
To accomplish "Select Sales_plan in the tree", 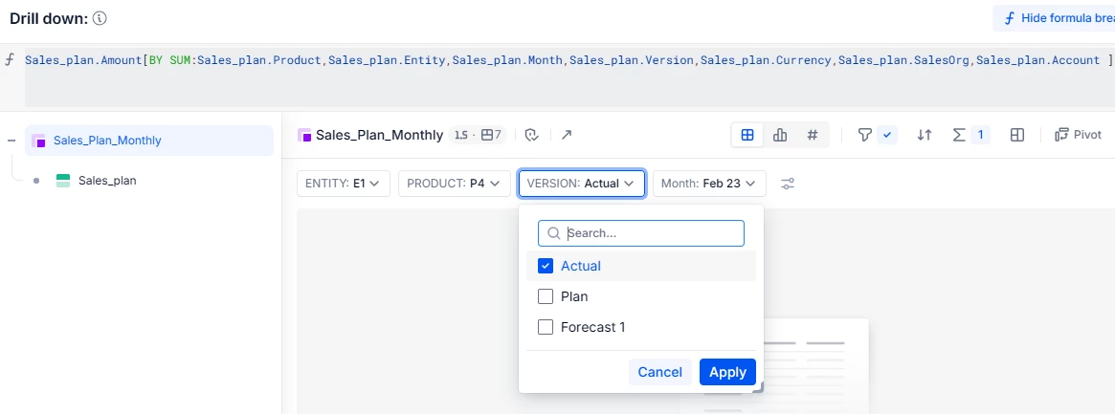I will pyautogui.click(x=106, y=180).
